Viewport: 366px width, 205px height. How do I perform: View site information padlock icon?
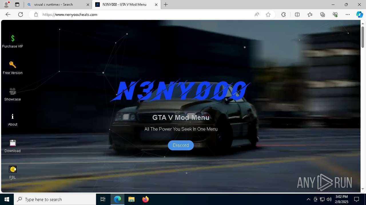coord(36,15)
